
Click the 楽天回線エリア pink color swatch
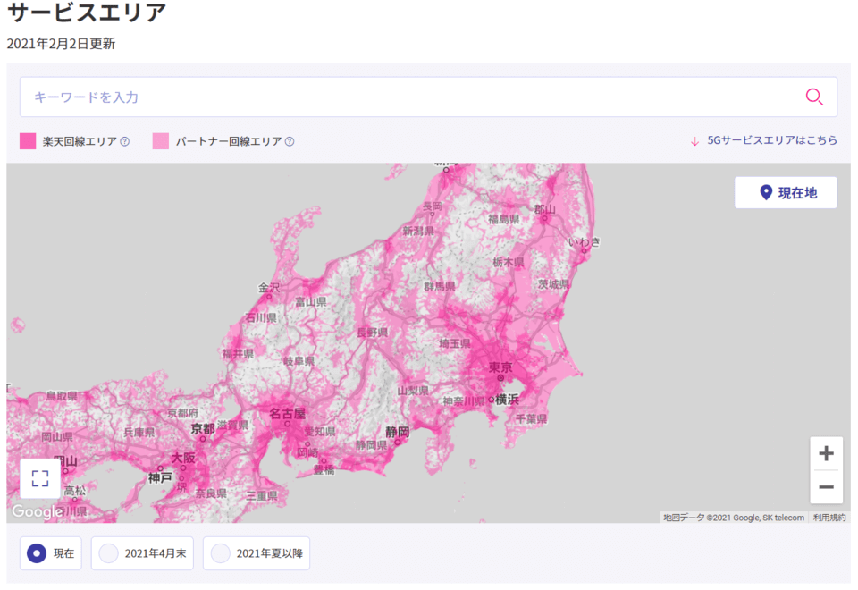point(28,141)
